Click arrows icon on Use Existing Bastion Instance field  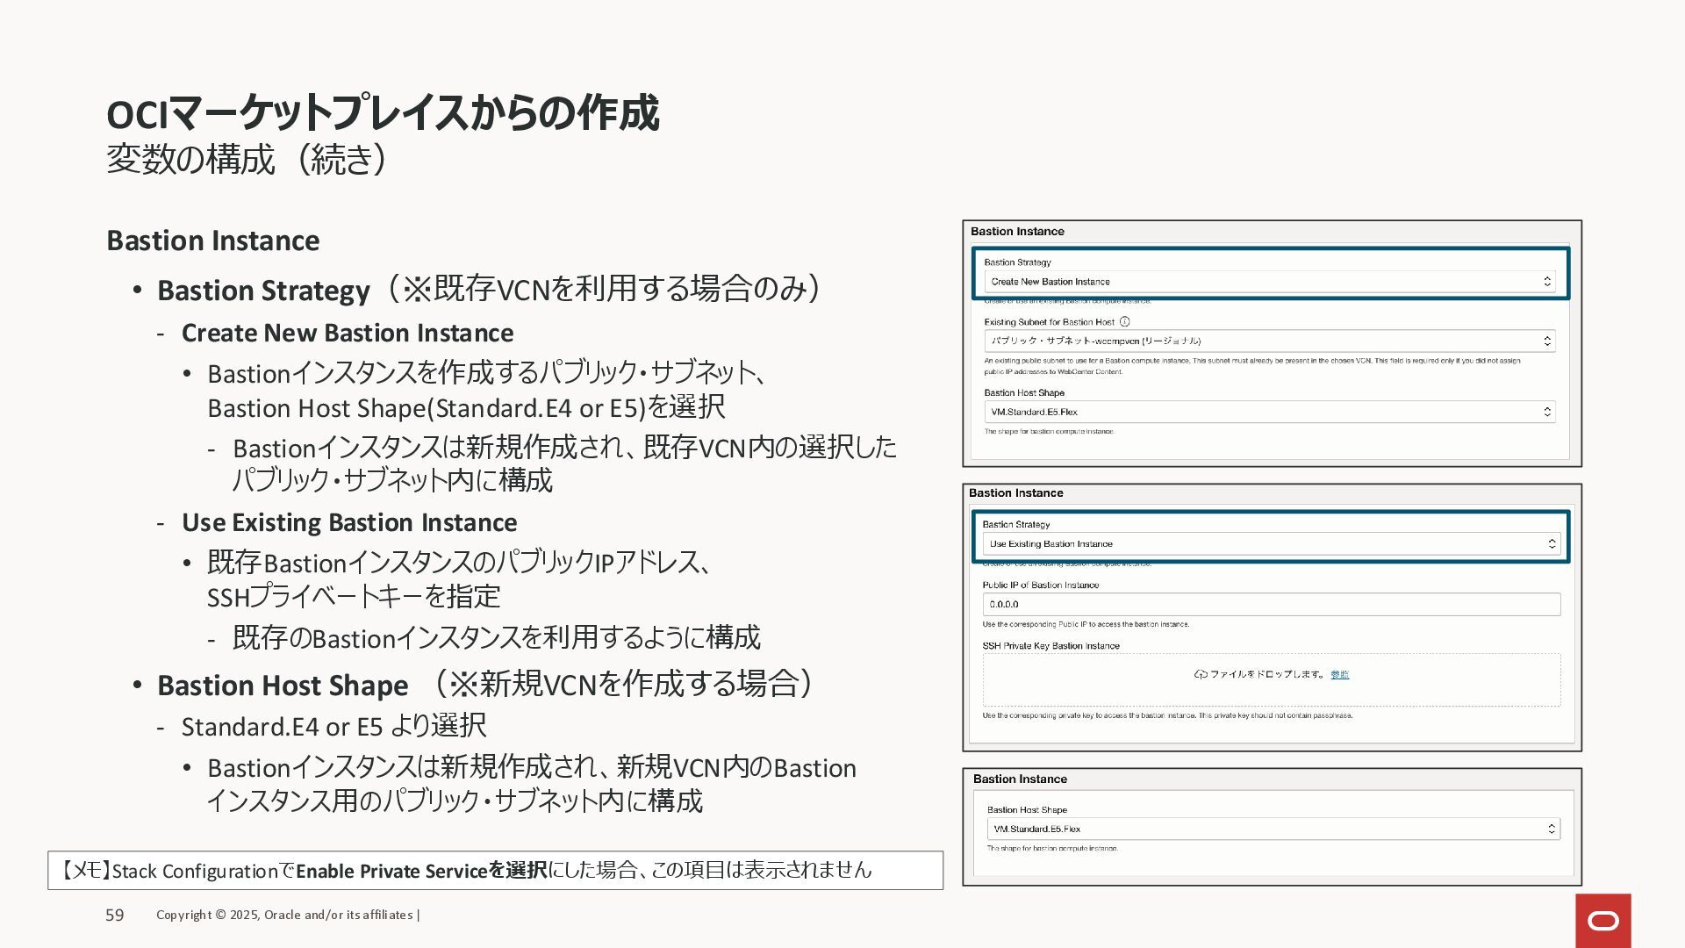pos(1552,544)
